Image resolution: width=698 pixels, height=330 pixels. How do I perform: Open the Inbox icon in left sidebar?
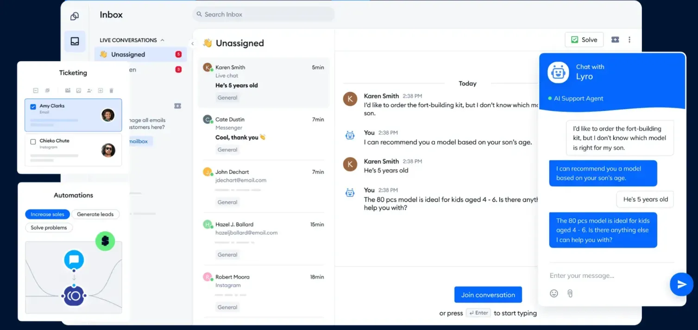click(x=75, y=41)
